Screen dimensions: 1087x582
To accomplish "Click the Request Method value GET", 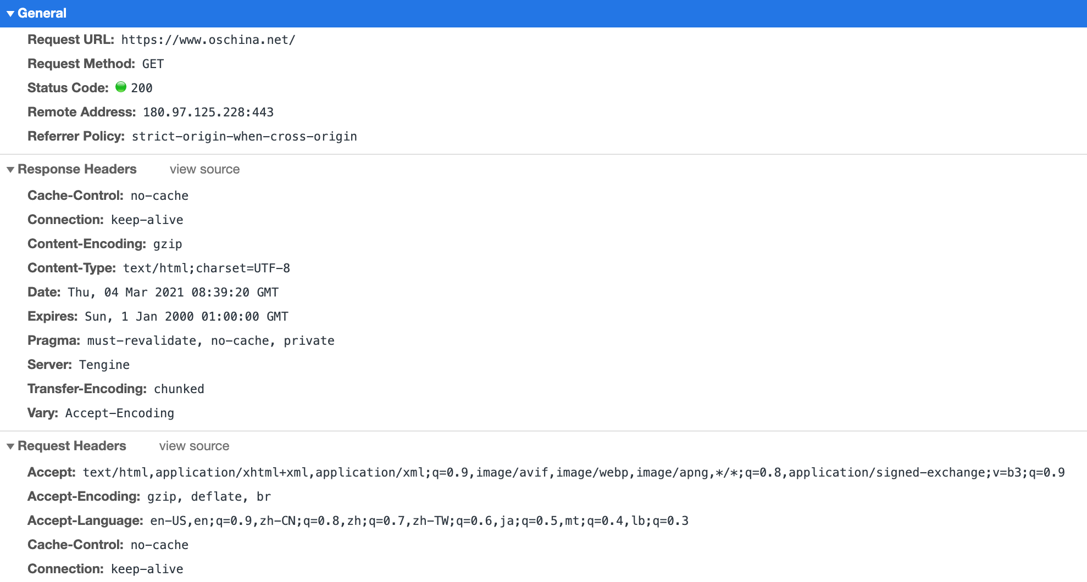I will coord(153,64).
